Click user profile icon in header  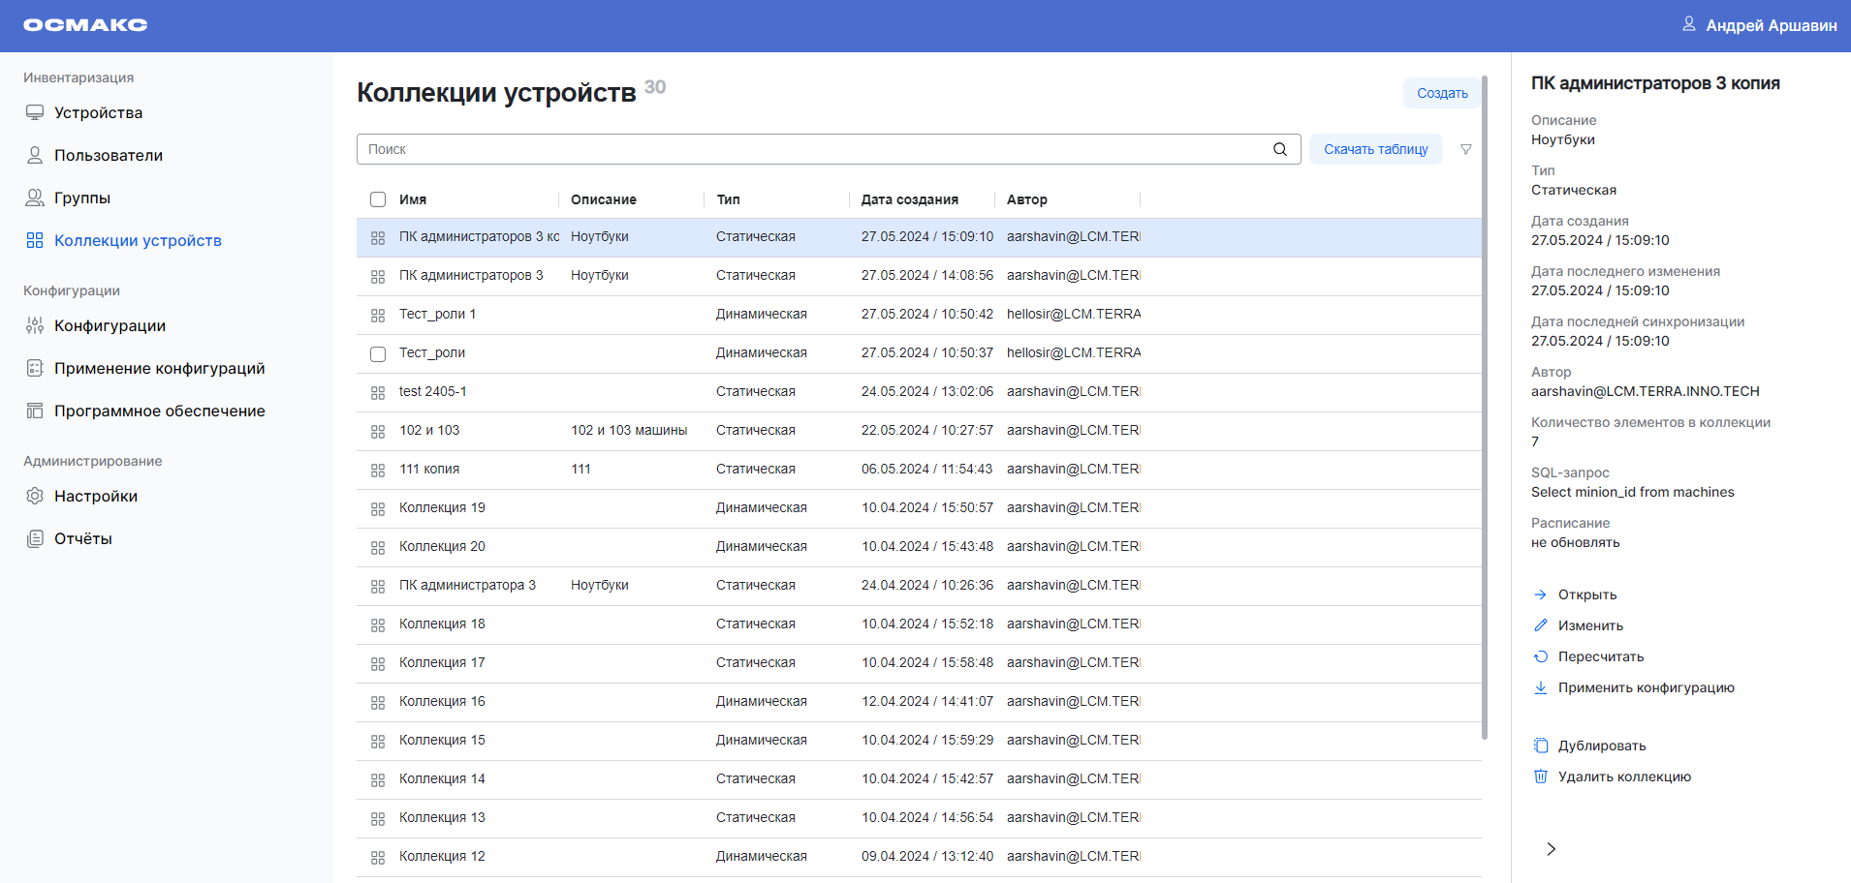1688,24
